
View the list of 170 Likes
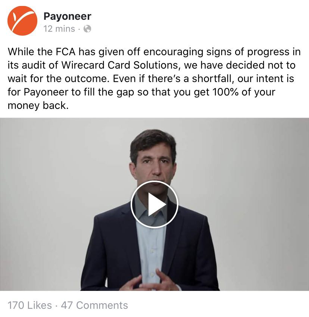(30, 305)
